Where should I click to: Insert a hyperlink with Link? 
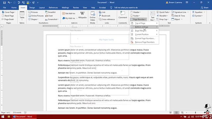102,12
